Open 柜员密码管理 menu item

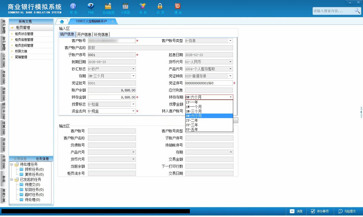[24, 45]
